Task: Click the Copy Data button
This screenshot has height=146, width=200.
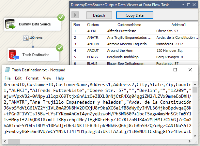Action: (134, 15)
